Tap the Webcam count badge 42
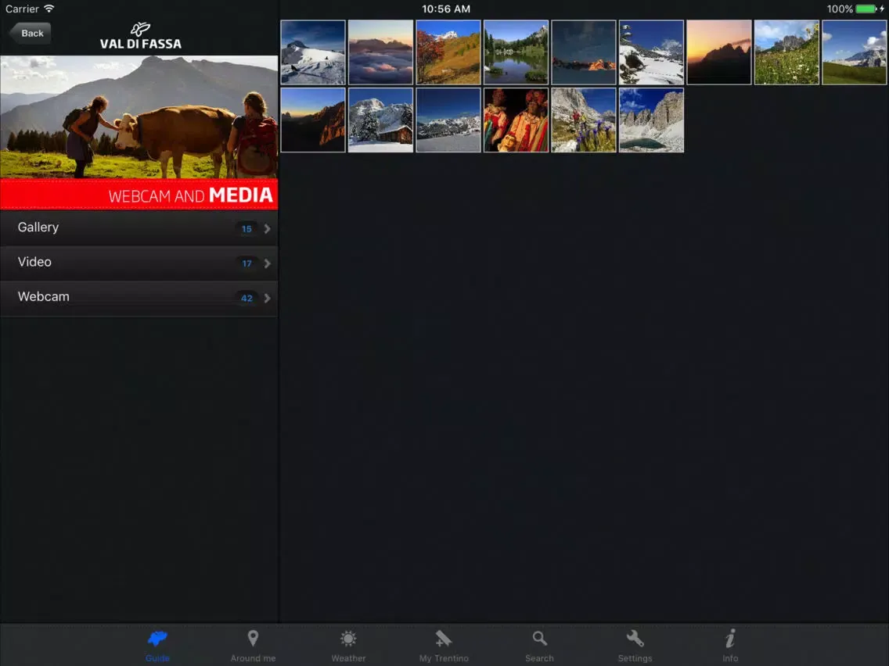Viewport: 889px width, 666px height. coord(247,298)
